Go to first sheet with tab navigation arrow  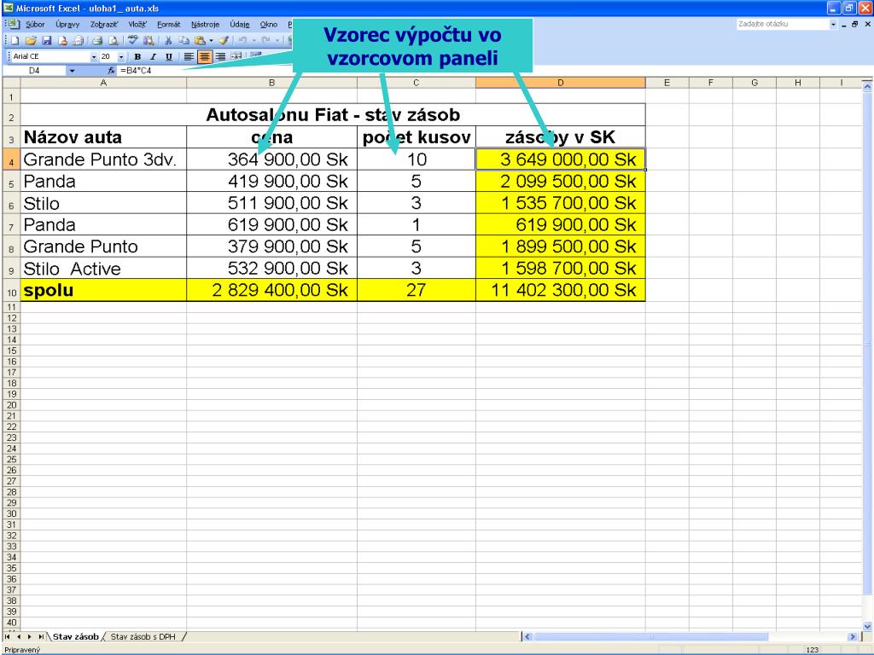pyautogui.click(x=7, y=636)
